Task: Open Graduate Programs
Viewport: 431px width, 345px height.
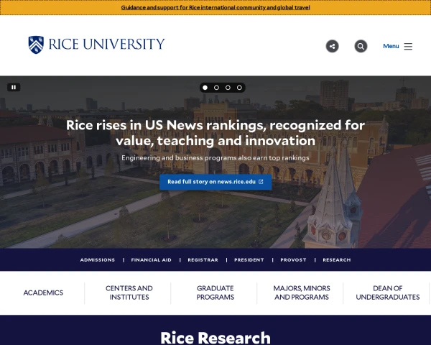Action: [x=215, y=293]
